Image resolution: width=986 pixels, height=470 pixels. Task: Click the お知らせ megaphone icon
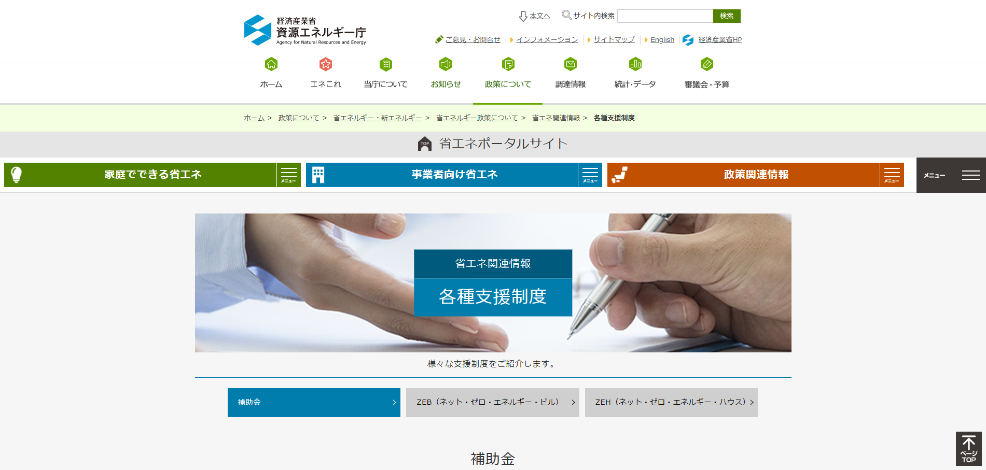point(446,64)
